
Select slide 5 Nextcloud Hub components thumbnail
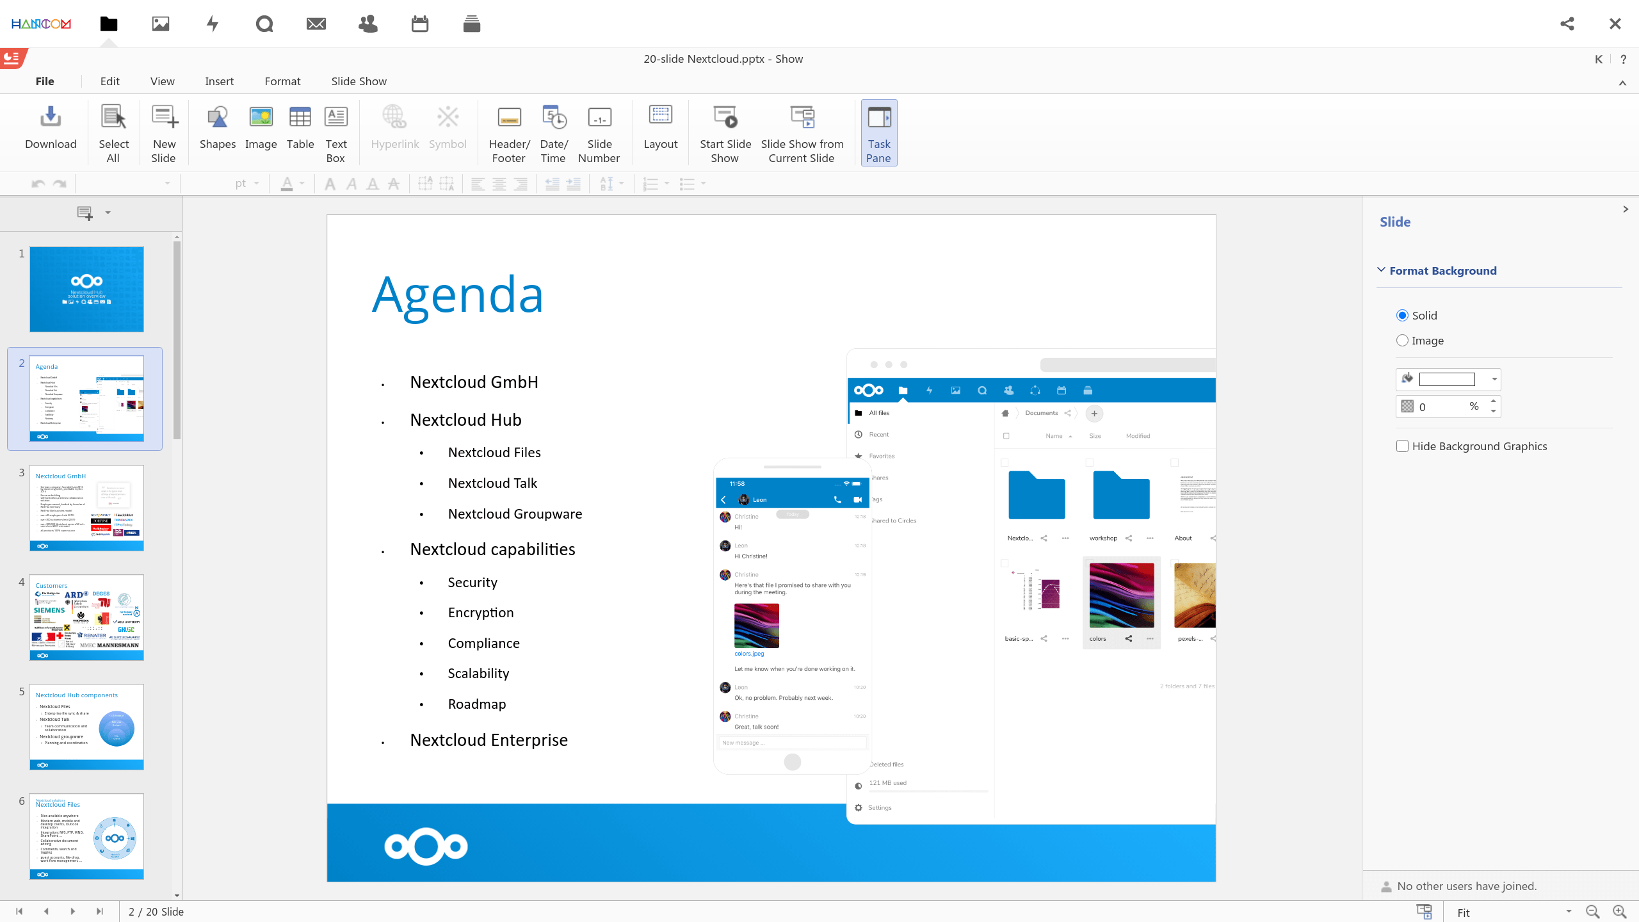click(x=86, y=727)
